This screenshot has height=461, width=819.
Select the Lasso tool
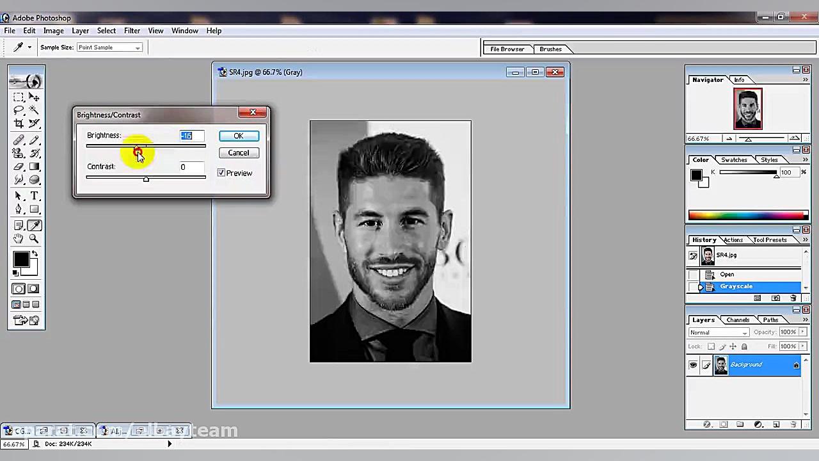pyautogui.click(x=19, y=110)
